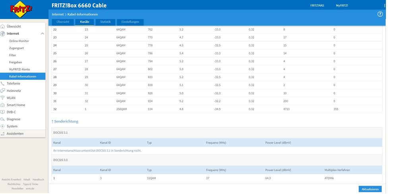Click the Diagnose icon
The image size is (397, 194).
2,119
